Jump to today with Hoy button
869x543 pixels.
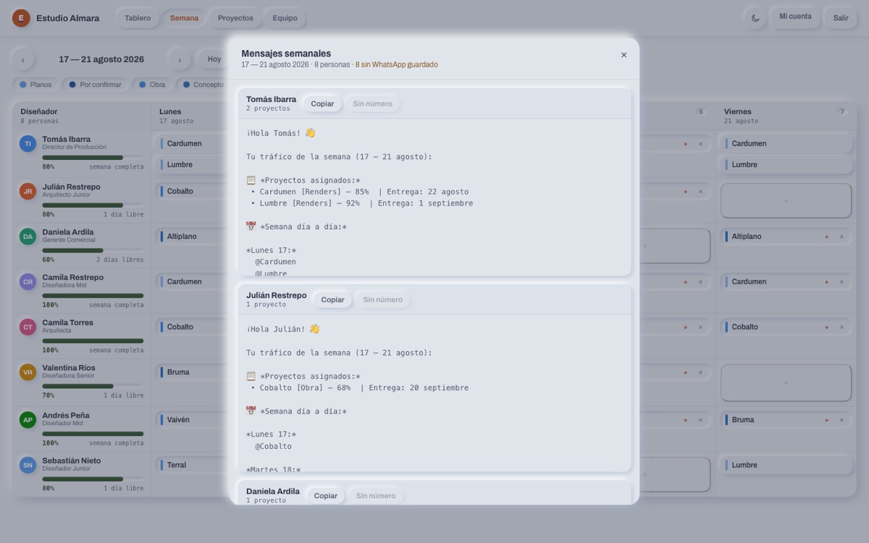point(214,59)
